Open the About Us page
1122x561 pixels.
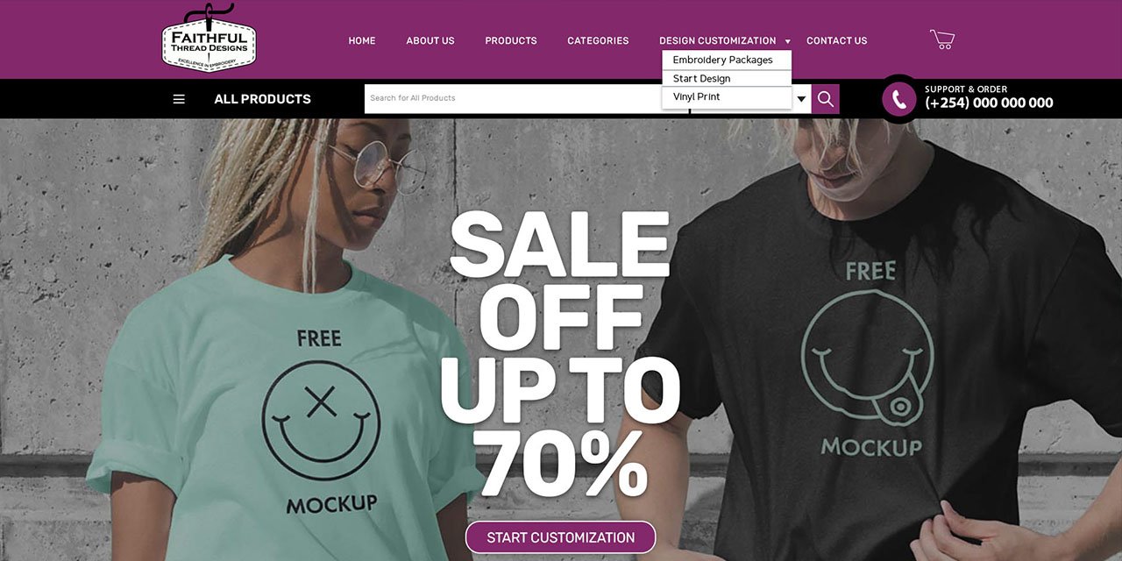[430, 40]
